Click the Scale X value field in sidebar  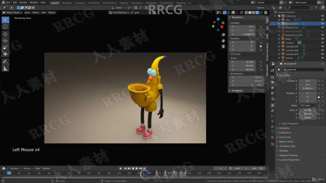coord(242,62)
